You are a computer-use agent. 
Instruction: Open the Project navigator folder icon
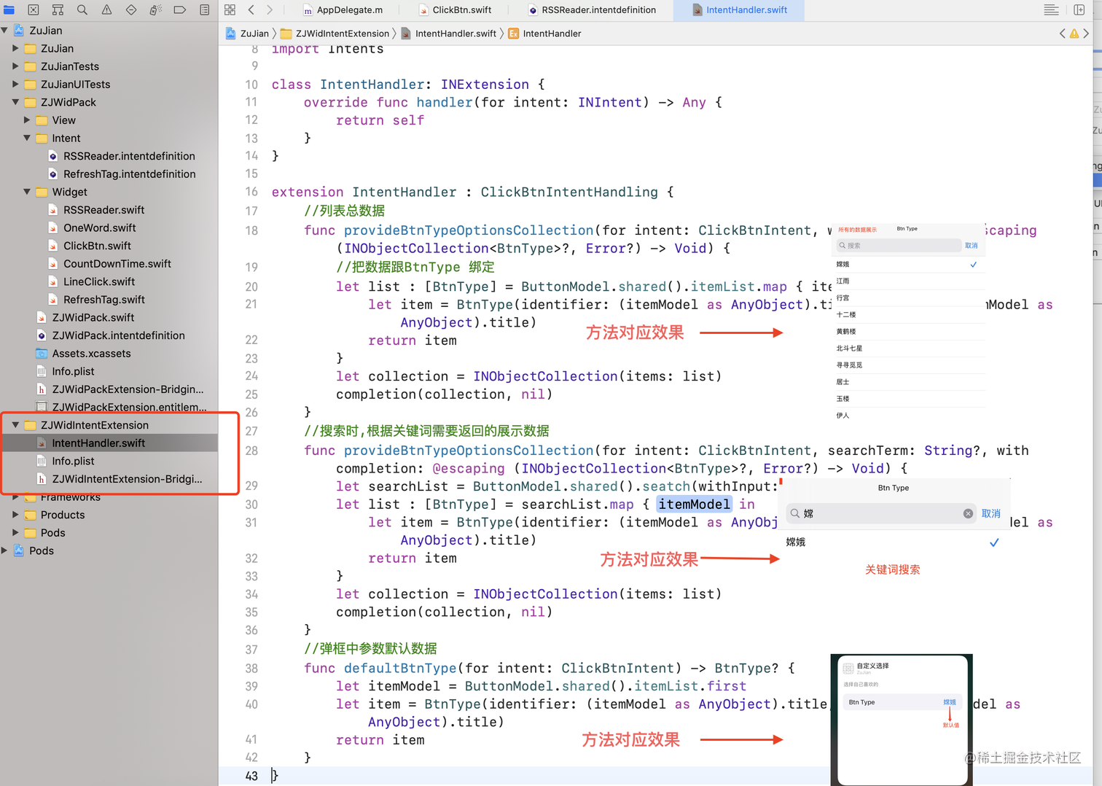[9, 9]
